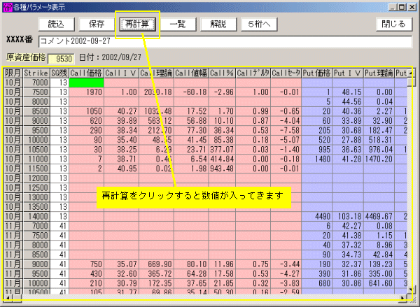
Task: Select the Call I V column header
Action: [122, 73]
